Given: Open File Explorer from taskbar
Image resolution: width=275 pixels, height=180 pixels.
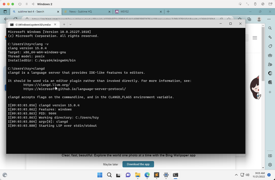Looking at the screenshot, I should tap(137, 175).
